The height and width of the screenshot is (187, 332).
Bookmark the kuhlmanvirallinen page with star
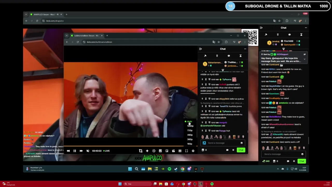click(219, 42)
